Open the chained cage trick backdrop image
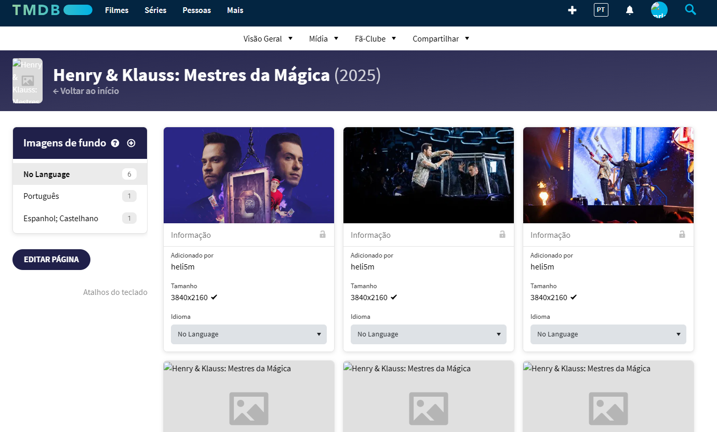 click(429, 176)
